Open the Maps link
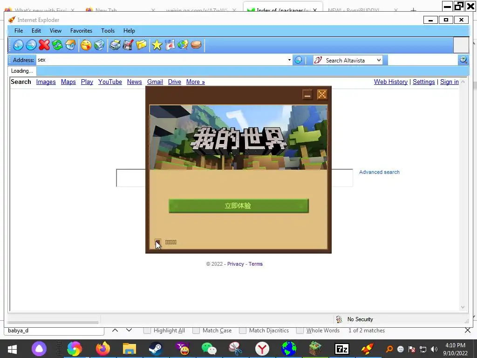This screenshot has width=477, height=358. (x=68, y=82)
